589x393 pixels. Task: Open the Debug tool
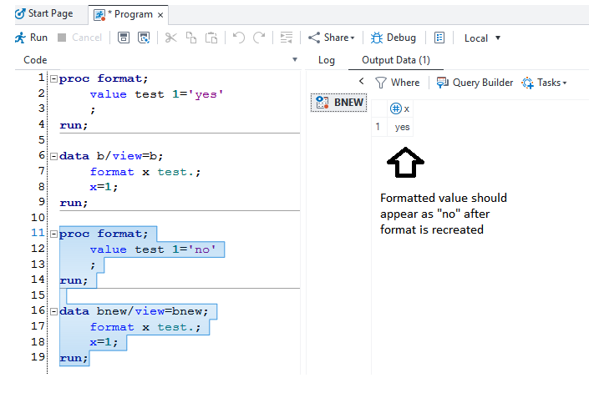tap(393, 38)
